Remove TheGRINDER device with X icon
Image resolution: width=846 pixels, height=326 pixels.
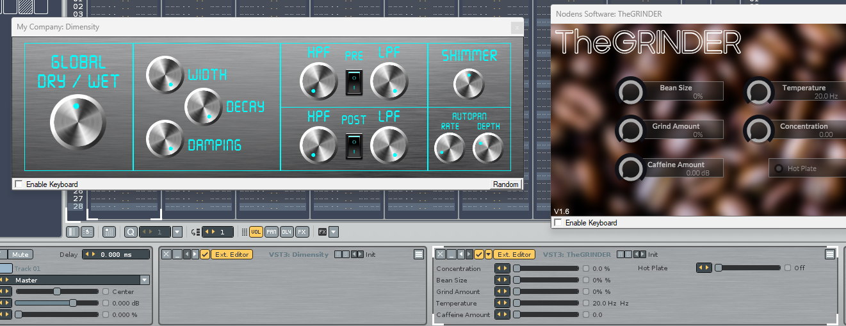[441, 254]
